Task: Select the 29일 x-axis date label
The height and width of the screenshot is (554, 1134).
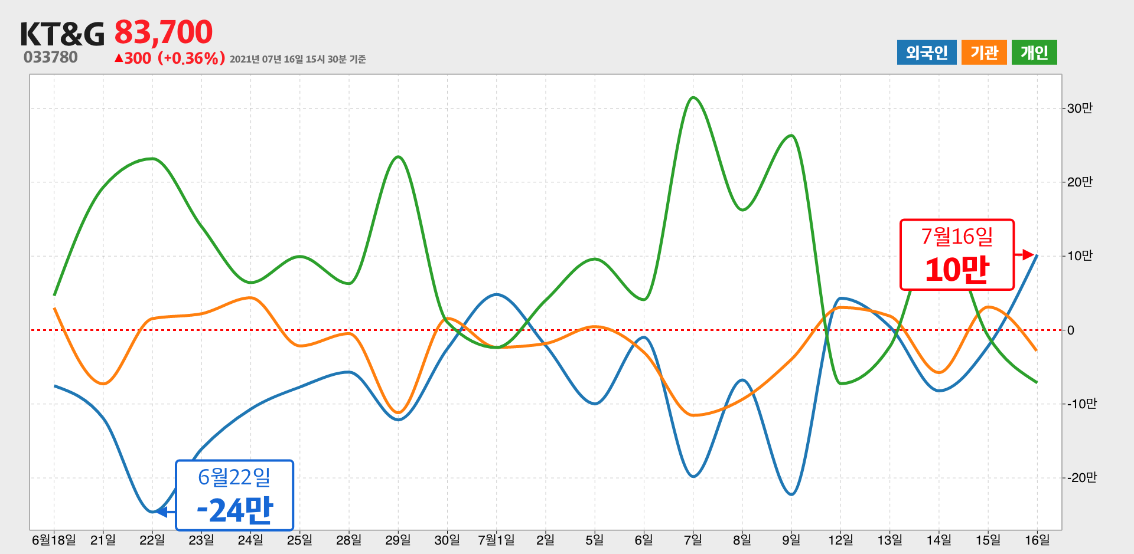Action: [x=398, y=540]
